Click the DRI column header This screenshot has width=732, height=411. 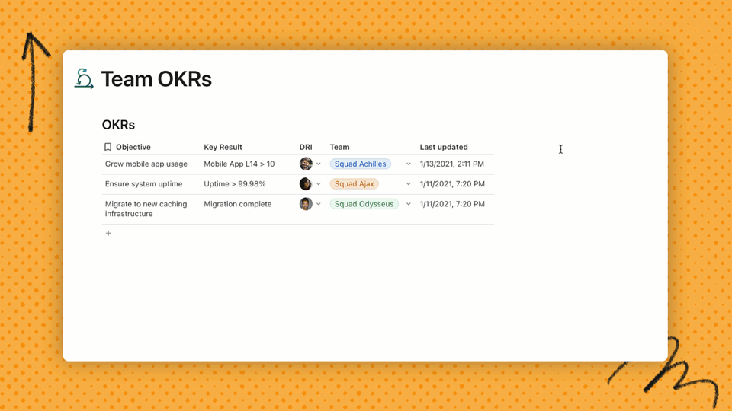coord(306,147)
